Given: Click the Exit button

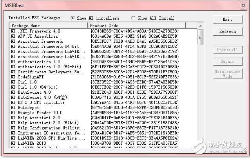Looking at the screenshot, I should coord(228,19).
